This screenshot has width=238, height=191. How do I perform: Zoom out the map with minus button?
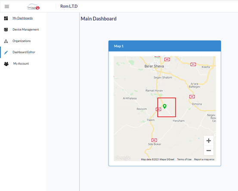click(x=209, y=150)
